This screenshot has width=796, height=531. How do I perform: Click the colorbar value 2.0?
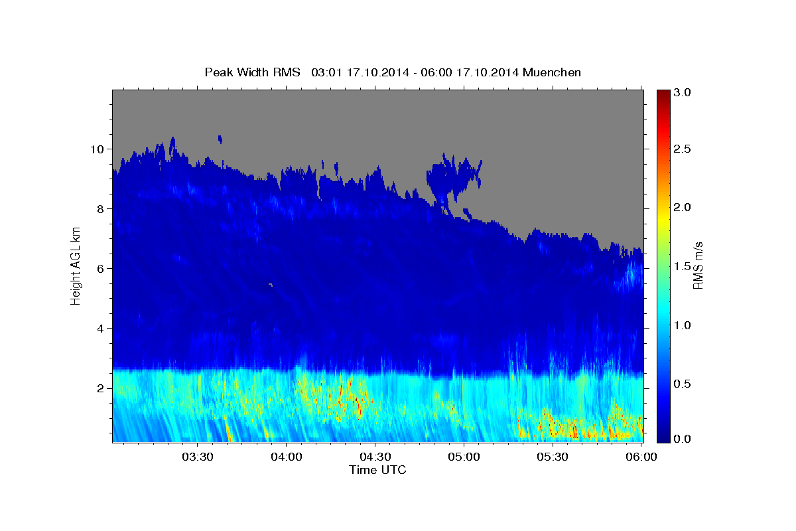pyautogui.click(x=683, y=207)
